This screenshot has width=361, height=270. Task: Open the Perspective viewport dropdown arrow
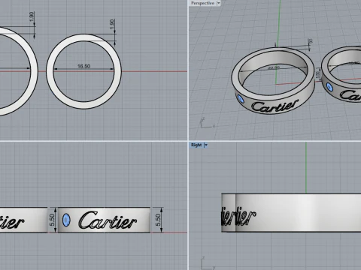pyautogui.click(x=219, y=3)
